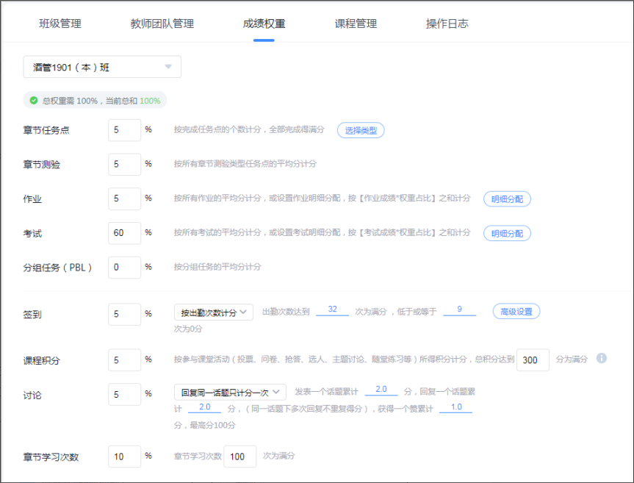Click the reply-topic points value 2.0
The width and height of the screenshot is (634, 483).
204,407
